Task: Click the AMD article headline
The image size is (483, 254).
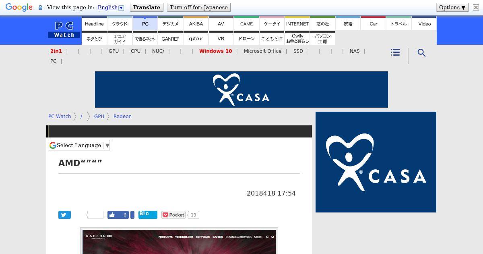Action: coord(80,163)
